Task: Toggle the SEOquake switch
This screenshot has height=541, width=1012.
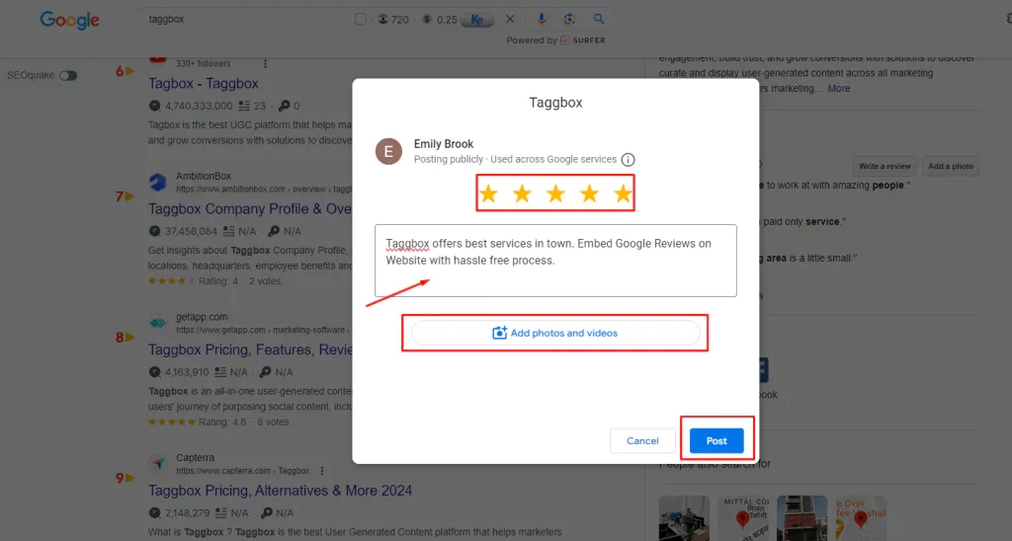Action: click(68, 75)
